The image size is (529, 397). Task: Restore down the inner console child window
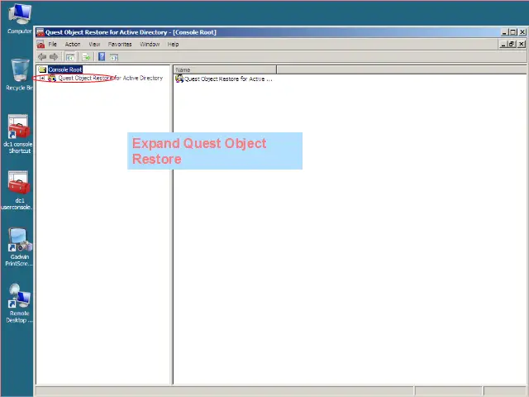point(512,44)
